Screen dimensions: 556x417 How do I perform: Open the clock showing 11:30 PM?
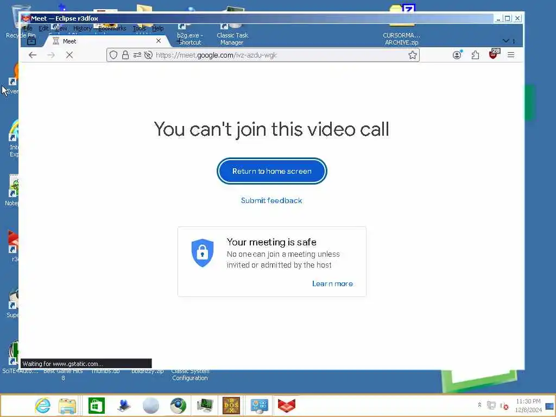[x=528, y=405]
